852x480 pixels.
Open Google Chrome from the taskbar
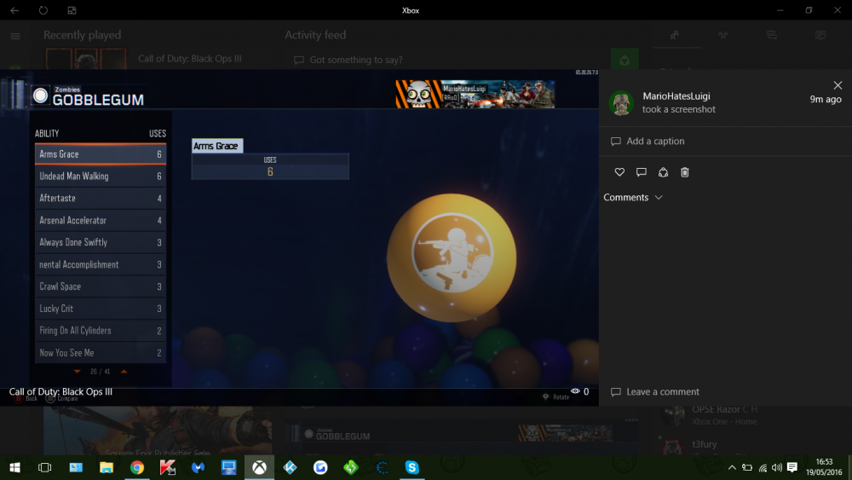point(136,467)
